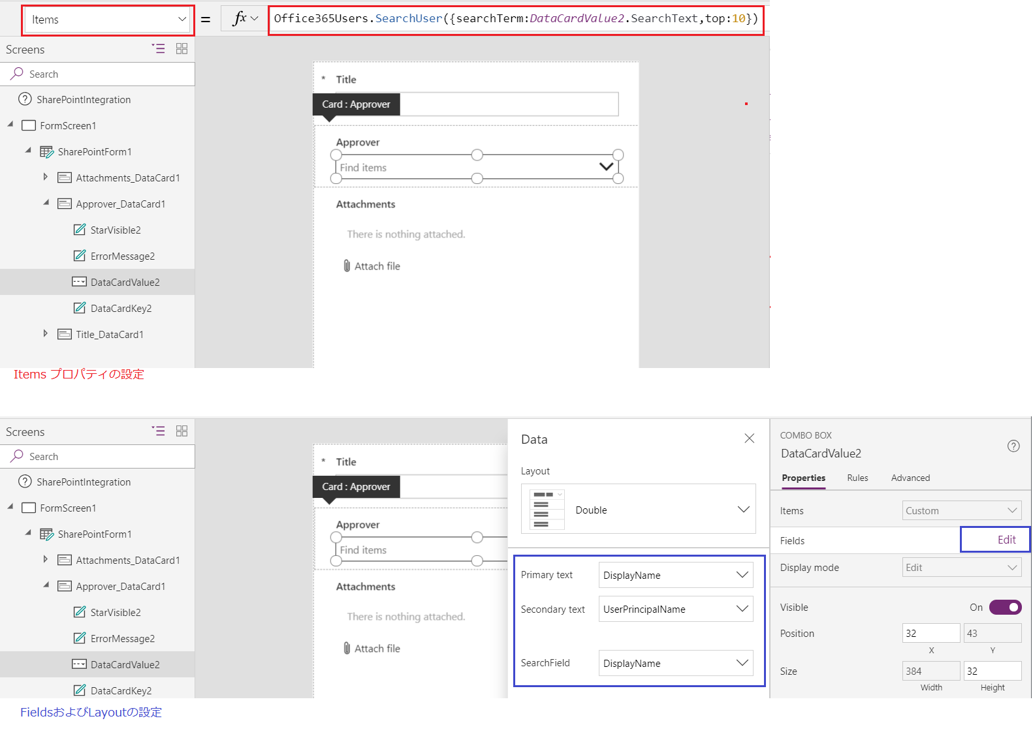1033x740 pixels.
Task: Open the Primary text DisplayName dropdown
Action: pyautogui.click(x=676, y=575)
